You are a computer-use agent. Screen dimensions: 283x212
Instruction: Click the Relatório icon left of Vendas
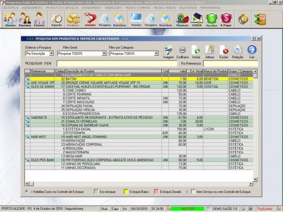point(119,19)
